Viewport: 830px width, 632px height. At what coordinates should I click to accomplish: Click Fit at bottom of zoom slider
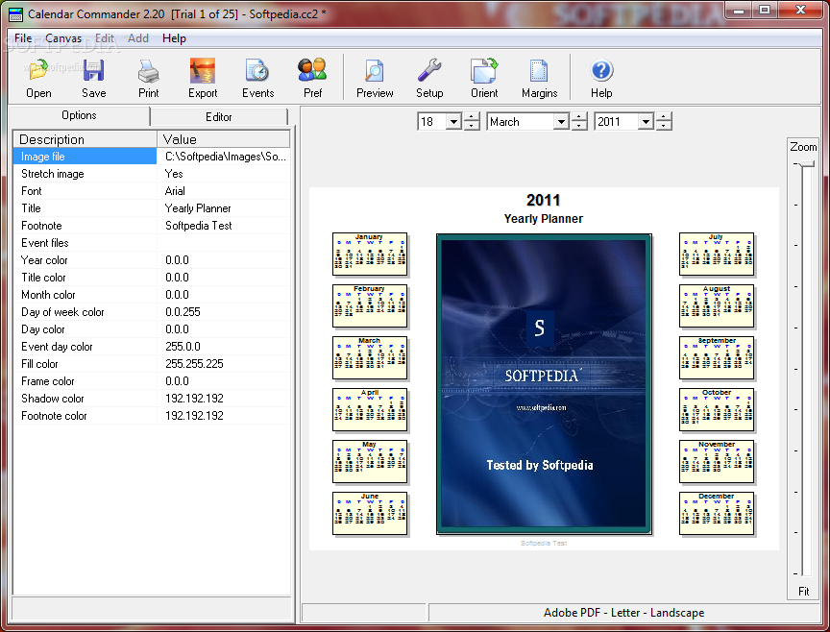click(803, 592)
